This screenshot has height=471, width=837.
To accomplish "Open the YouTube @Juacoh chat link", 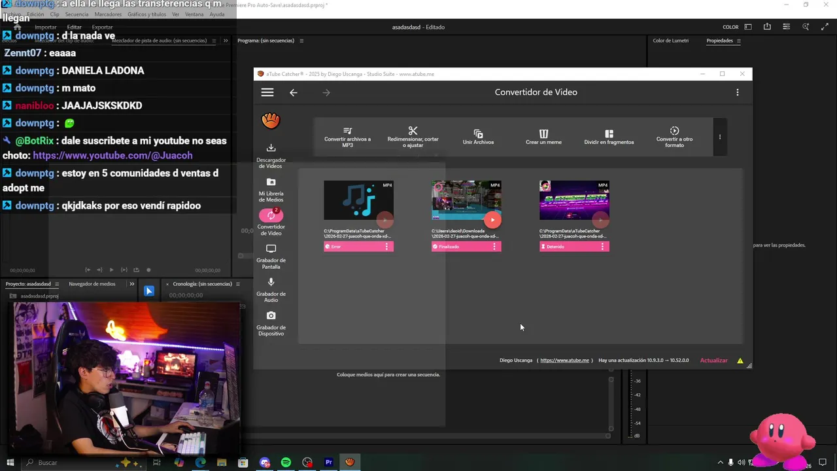I will point(112,156).
